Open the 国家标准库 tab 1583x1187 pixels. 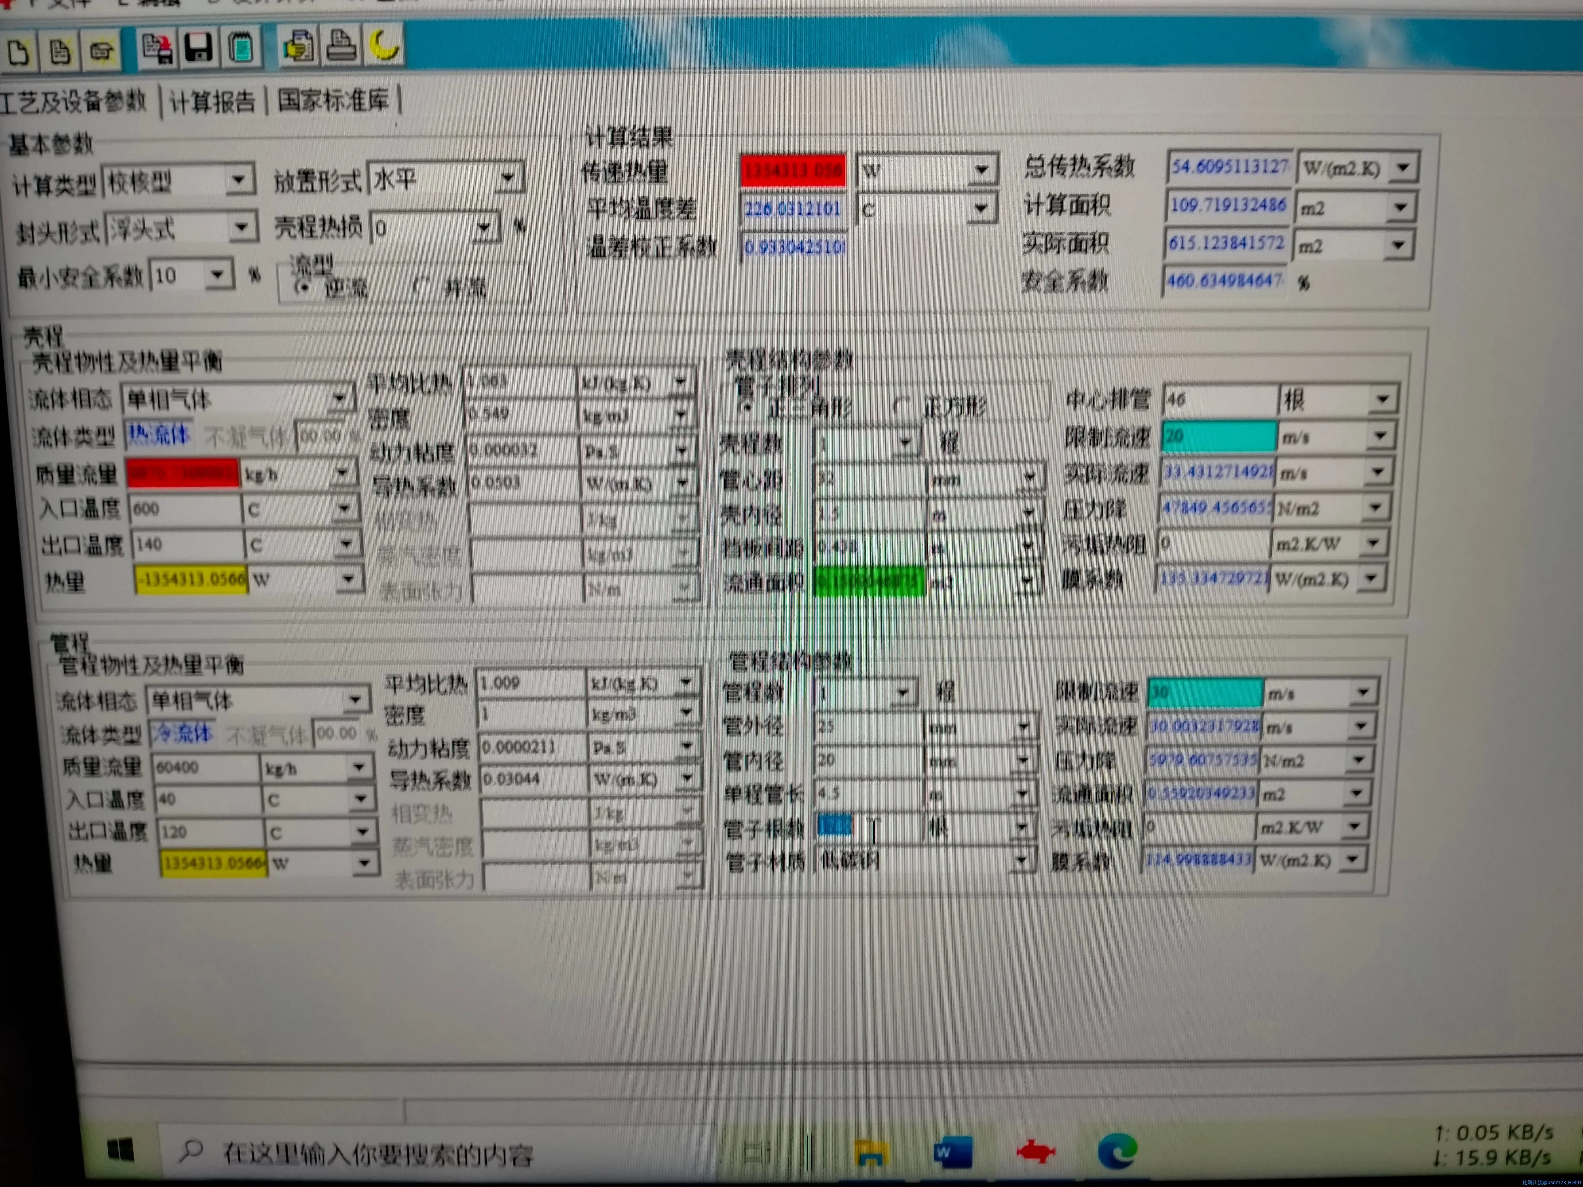pyautogui.click(x=334, y=99)
